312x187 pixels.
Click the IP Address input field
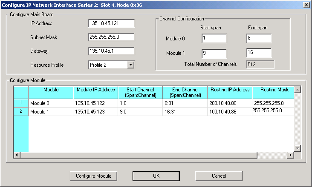click(111, 23)
